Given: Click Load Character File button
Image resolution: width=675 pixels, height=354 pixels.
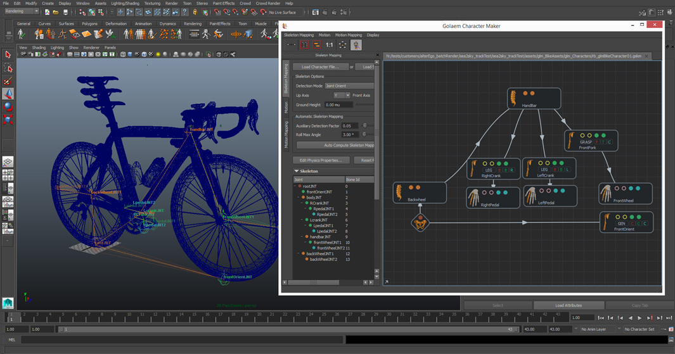Looking at the screenshot, I should 321,66.
